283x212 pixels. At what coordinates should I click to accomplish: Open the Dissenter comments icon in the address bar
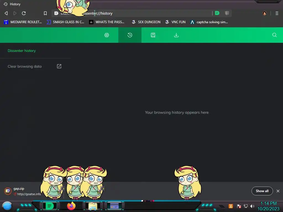point(217,13)
